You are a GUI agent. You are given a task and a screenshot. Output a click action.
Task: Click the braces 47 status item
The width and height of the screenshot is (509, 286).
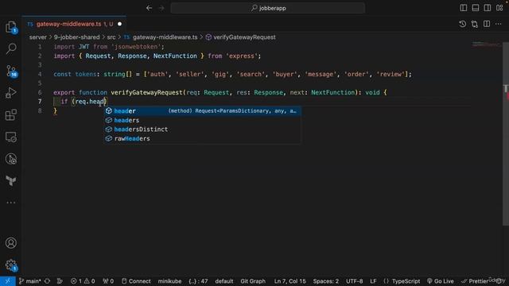[x=198, y=281]
